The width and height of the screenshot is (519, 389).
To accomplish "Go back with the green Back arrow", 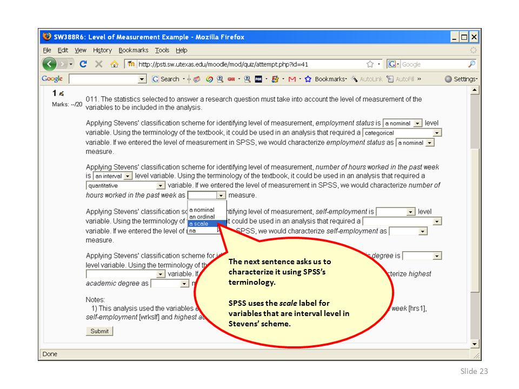I will pyautogui.click(x=50, y=64).
